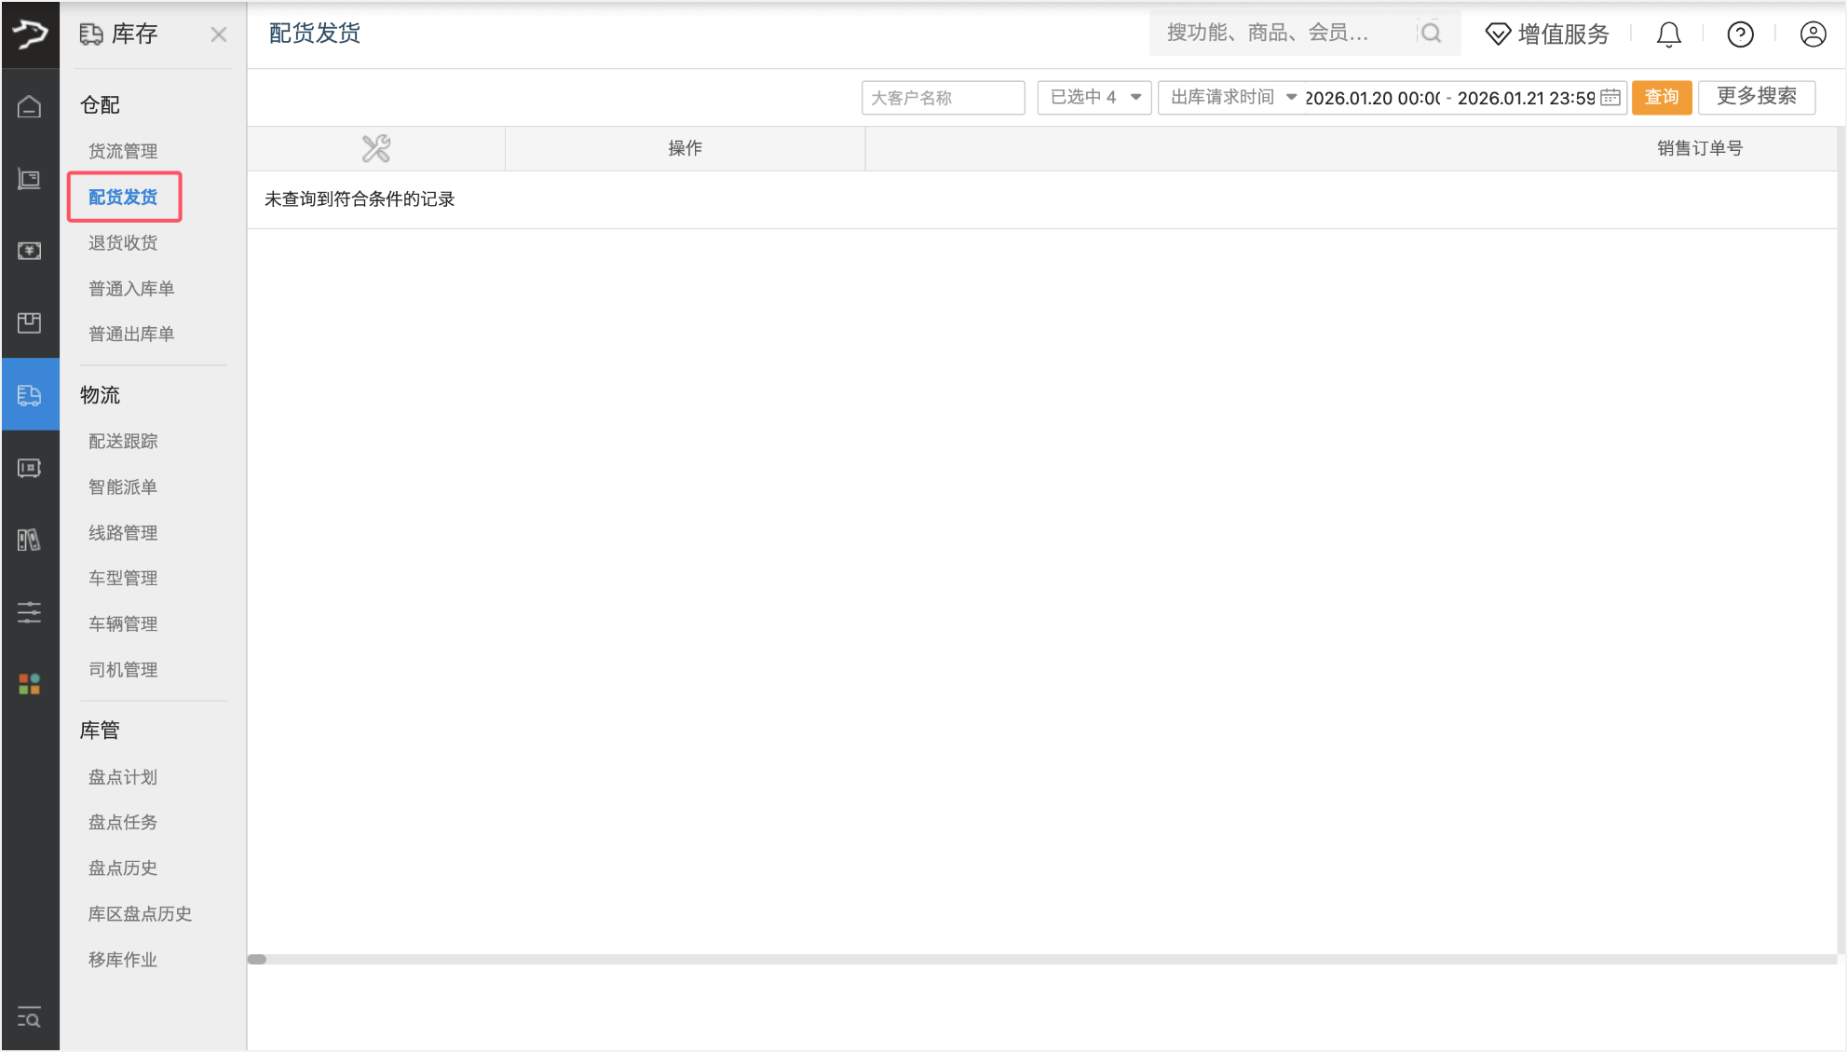Open the user account icon
The image size is (1848, 1053).
(1813, 34)
